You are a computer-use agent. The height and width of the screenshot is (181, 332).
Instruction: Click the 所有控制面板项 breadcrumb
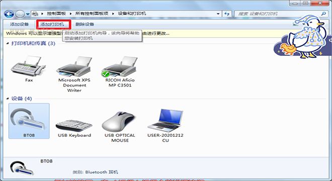click(x=92, y=14)
